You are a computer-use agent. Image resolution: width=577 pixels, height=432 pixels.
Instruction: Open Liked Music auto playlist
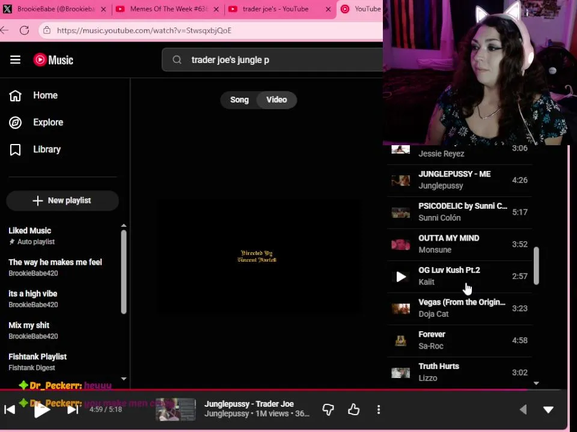tap(63, 236)
